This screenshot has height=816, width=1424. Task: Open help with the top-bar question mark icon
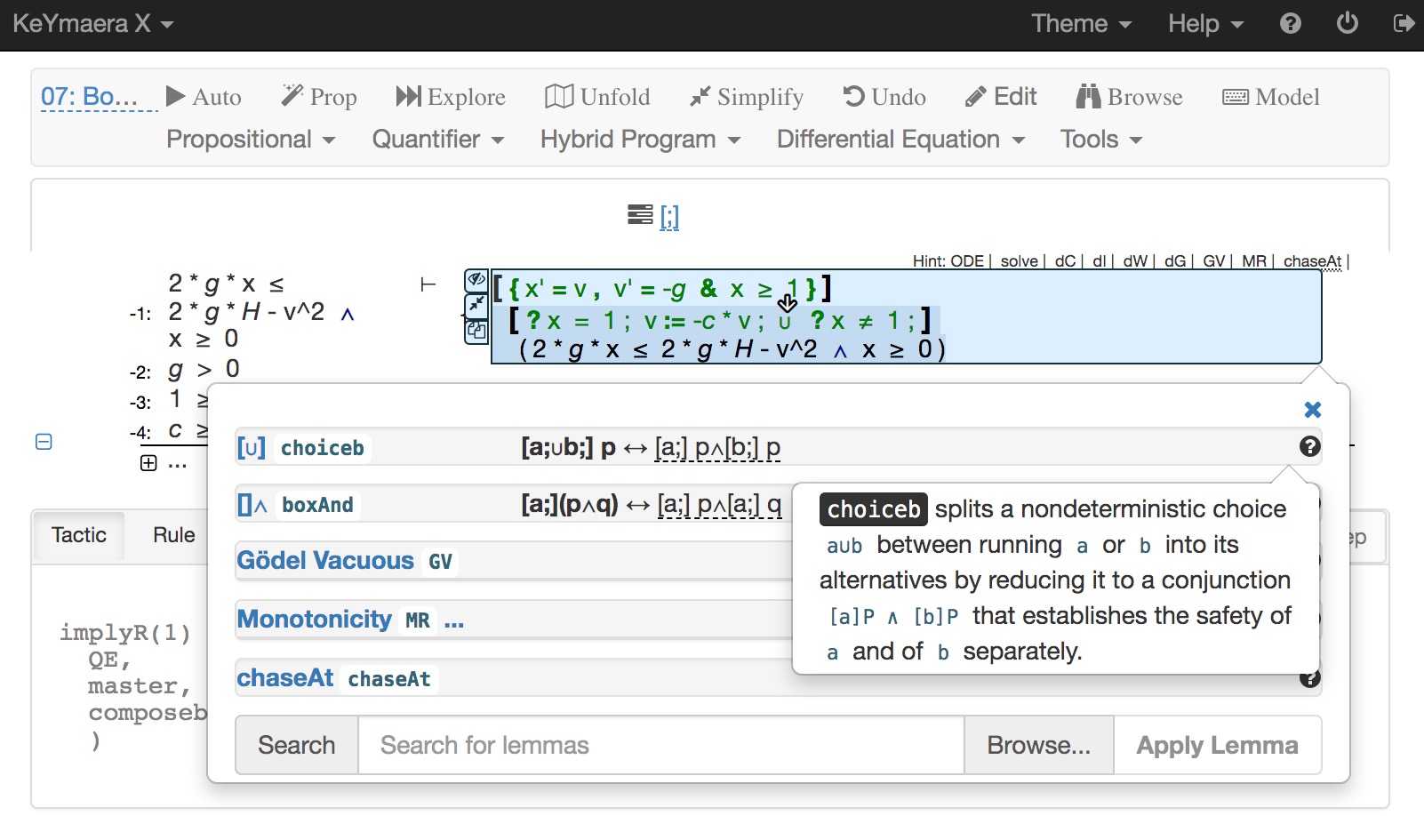coord(1290,23)
